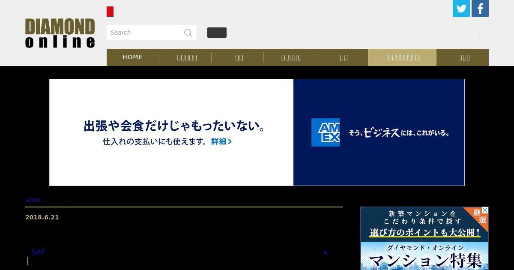This screenshot has height=270, width=514.
Task: Open the SAP link
Action: pos(38,252)
